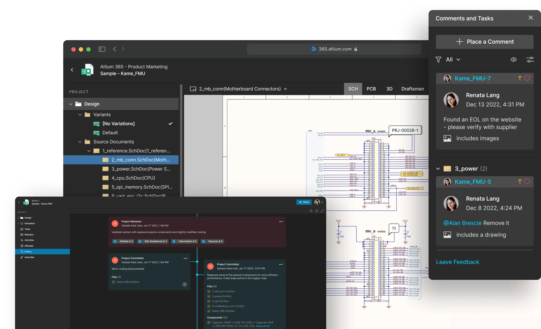Click fullscreen expand icon in history window

coord(322,211)
